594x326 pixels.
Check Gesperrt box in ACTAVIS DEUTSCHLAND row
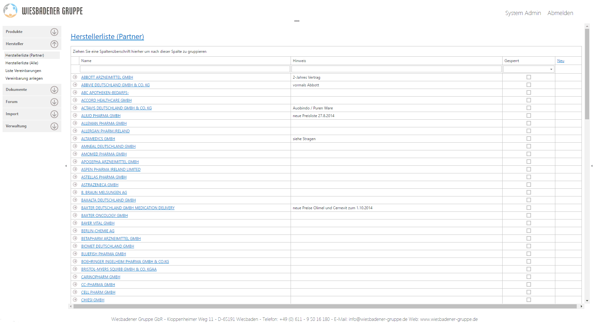529,108
